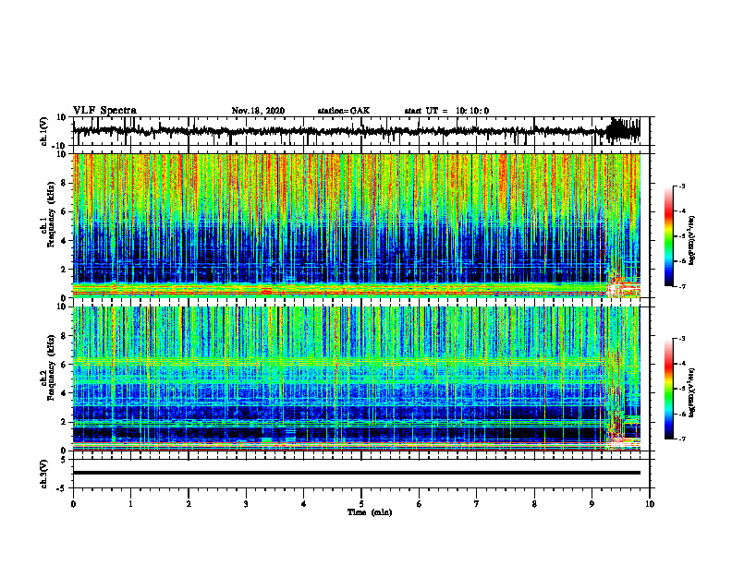
Task: Click the "ch.1(V)" waveform axis label
Action: point(44,131)
